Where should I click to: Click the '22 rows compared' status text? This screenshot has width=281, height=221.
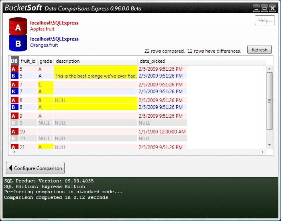[164, 51]
